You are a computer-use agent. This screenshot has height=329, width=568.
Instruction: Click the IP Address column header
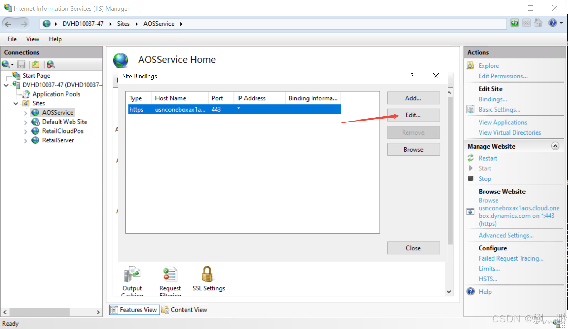(260, 98)
